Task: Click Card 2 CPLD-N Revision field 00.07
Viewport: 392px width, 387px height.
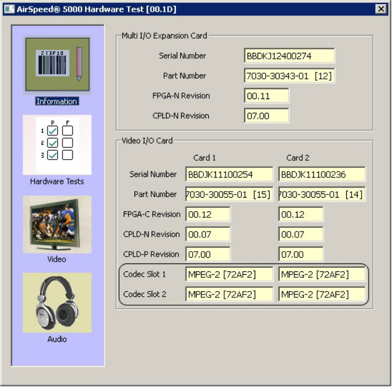Action: tap(301, 234)
